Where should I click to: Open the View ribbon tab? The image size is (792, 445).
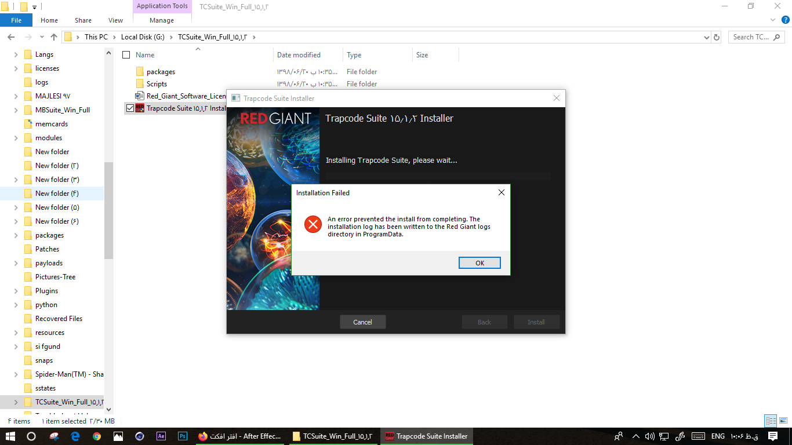click(x=116, y=20)
